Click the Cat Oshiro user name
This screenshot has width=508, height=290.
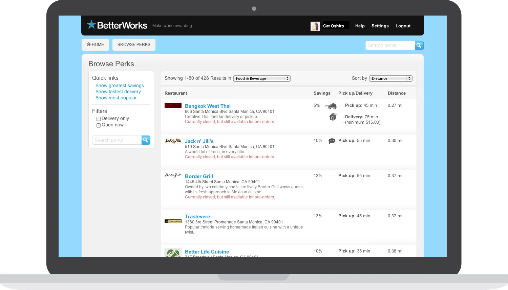tap(334, 26)
